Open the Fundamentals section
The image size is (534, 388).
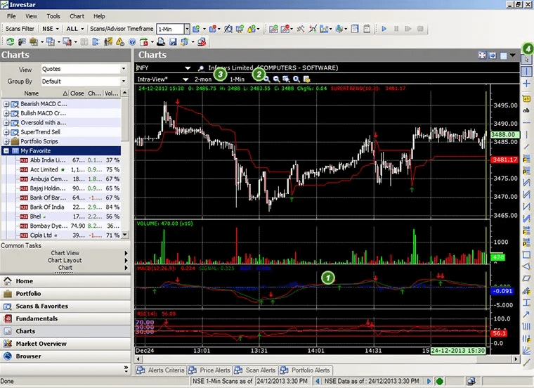(65, 318)
